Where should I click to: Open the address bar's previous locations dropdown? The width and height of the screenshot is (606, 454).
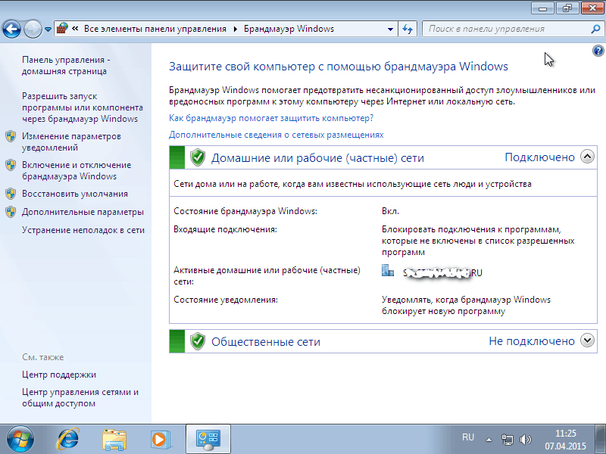click(x=390, y=29)
